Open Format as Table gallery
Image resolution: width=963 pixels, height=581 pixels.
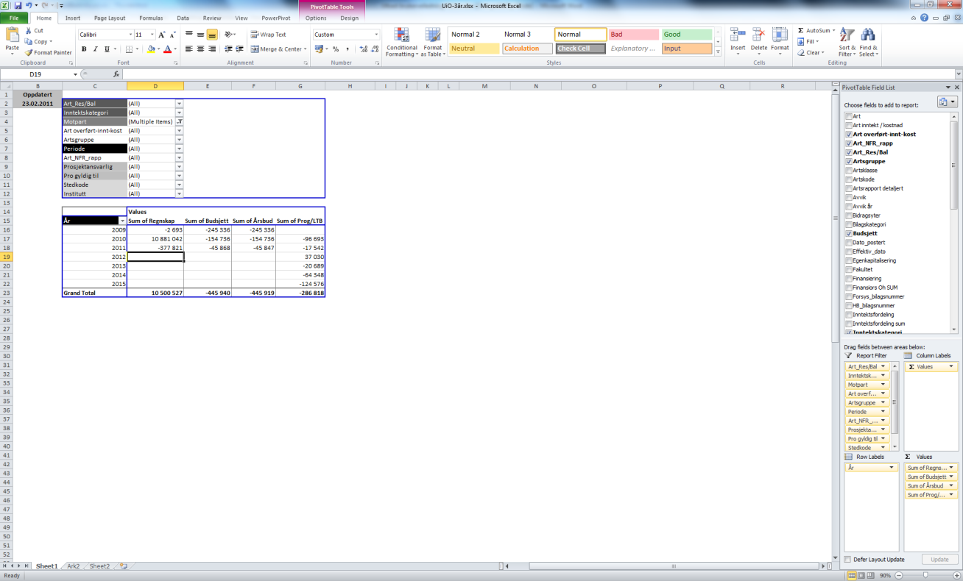pos(432,43)
